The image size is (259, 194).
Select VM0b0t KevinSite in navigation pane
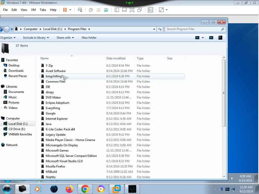coord(20,134)
